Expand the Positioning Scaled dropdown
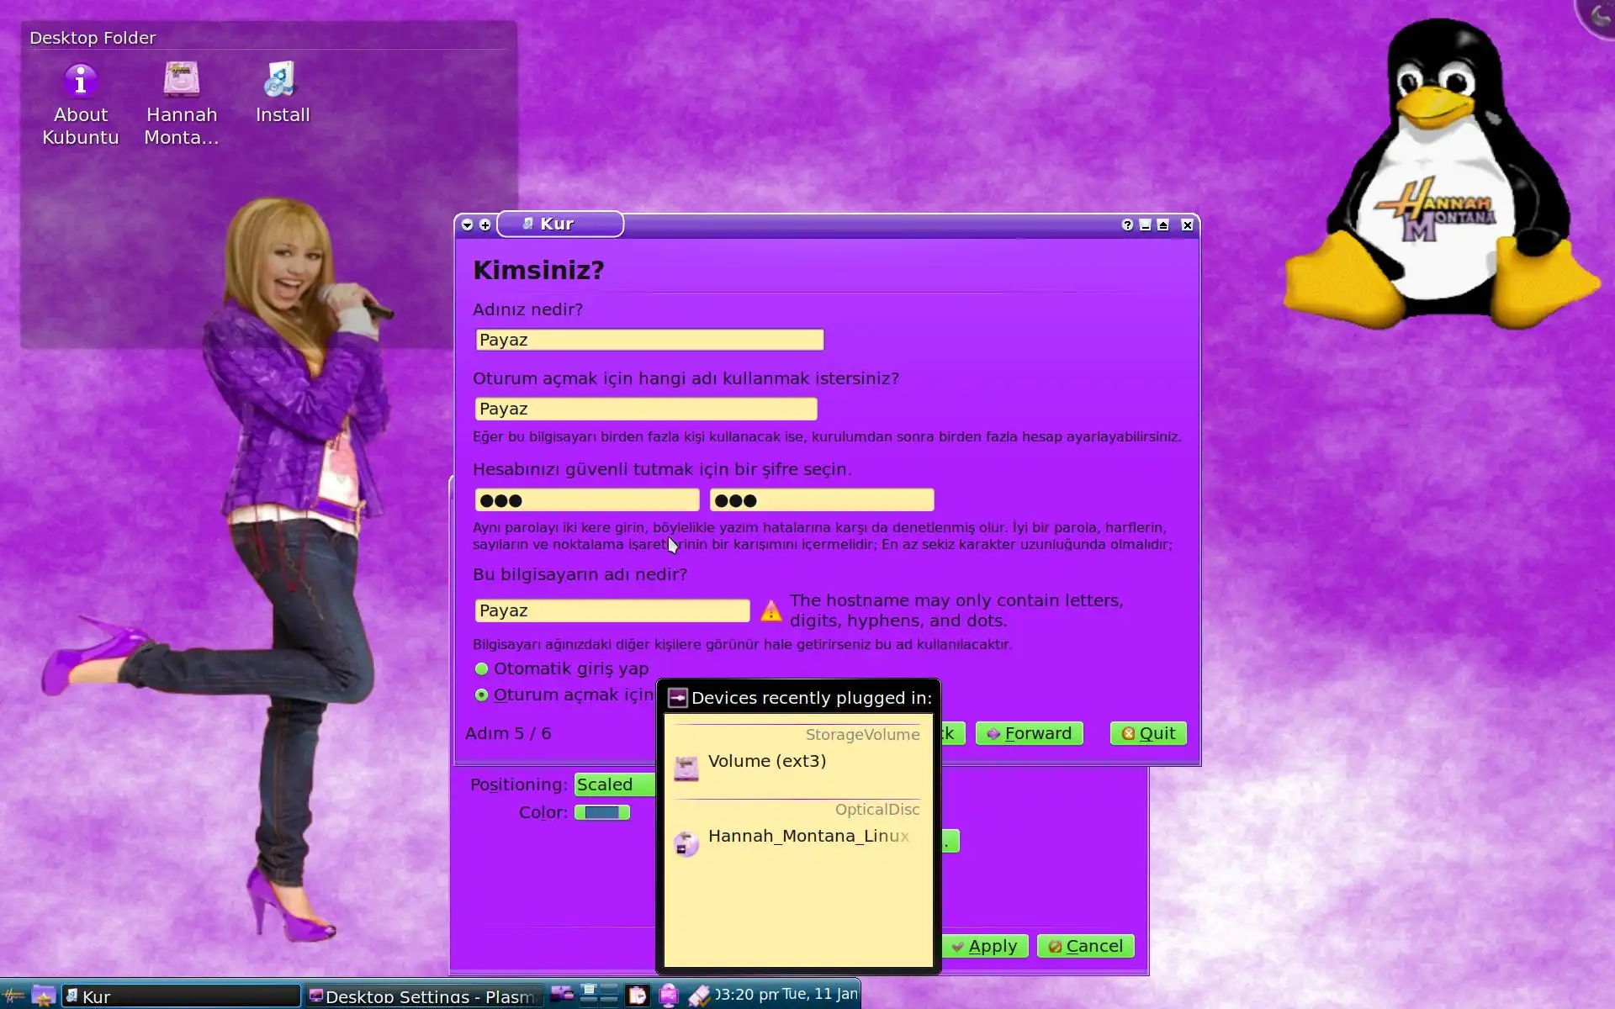The image size is (1615, 1009). pos(614,784)
